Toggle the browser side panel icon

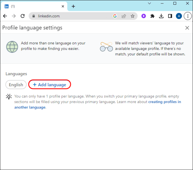pyautogui.click(x=170, y=16)
